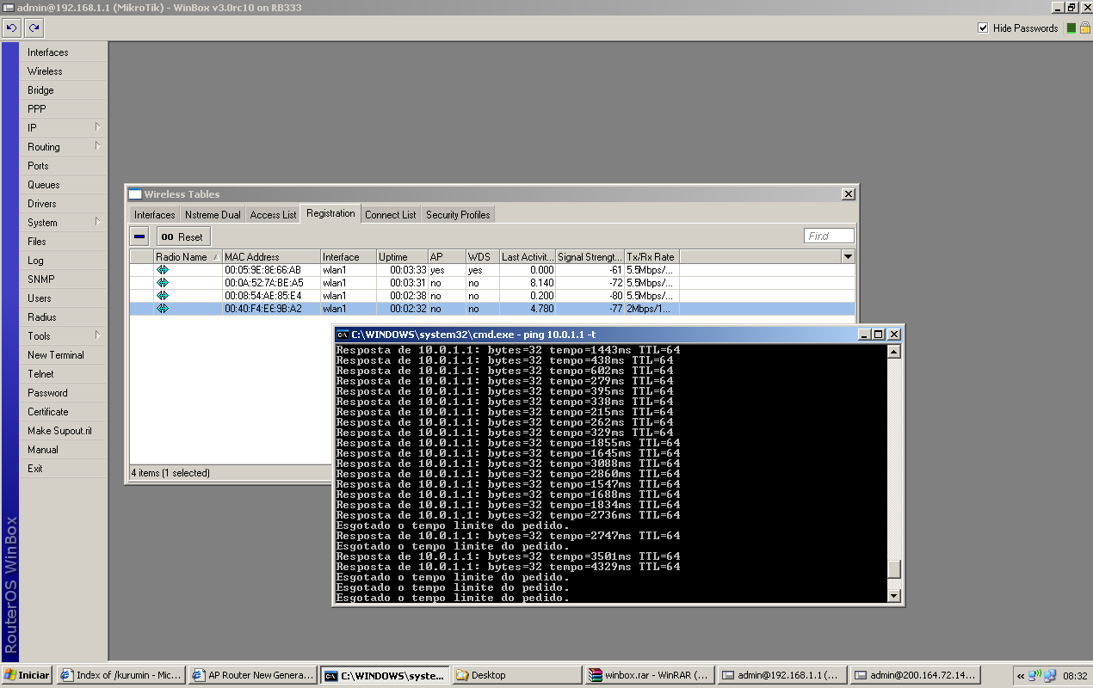Image resolution: width=1093 pixels, height=688 pixels.
Task: Click the blue minus remove button
Action: tap(140, 236)
